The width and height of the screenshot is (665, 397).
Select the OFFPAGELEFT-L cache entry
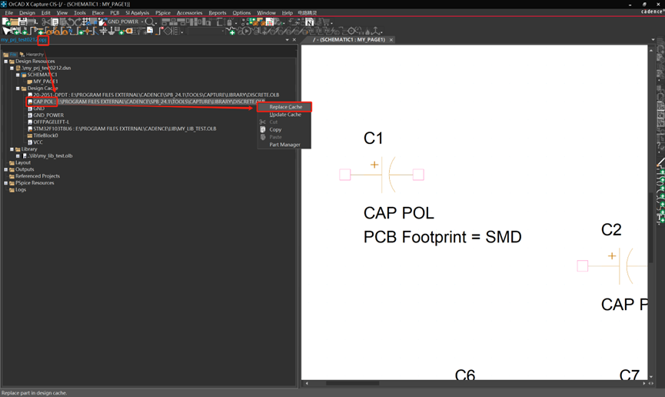tap(51, 122)
